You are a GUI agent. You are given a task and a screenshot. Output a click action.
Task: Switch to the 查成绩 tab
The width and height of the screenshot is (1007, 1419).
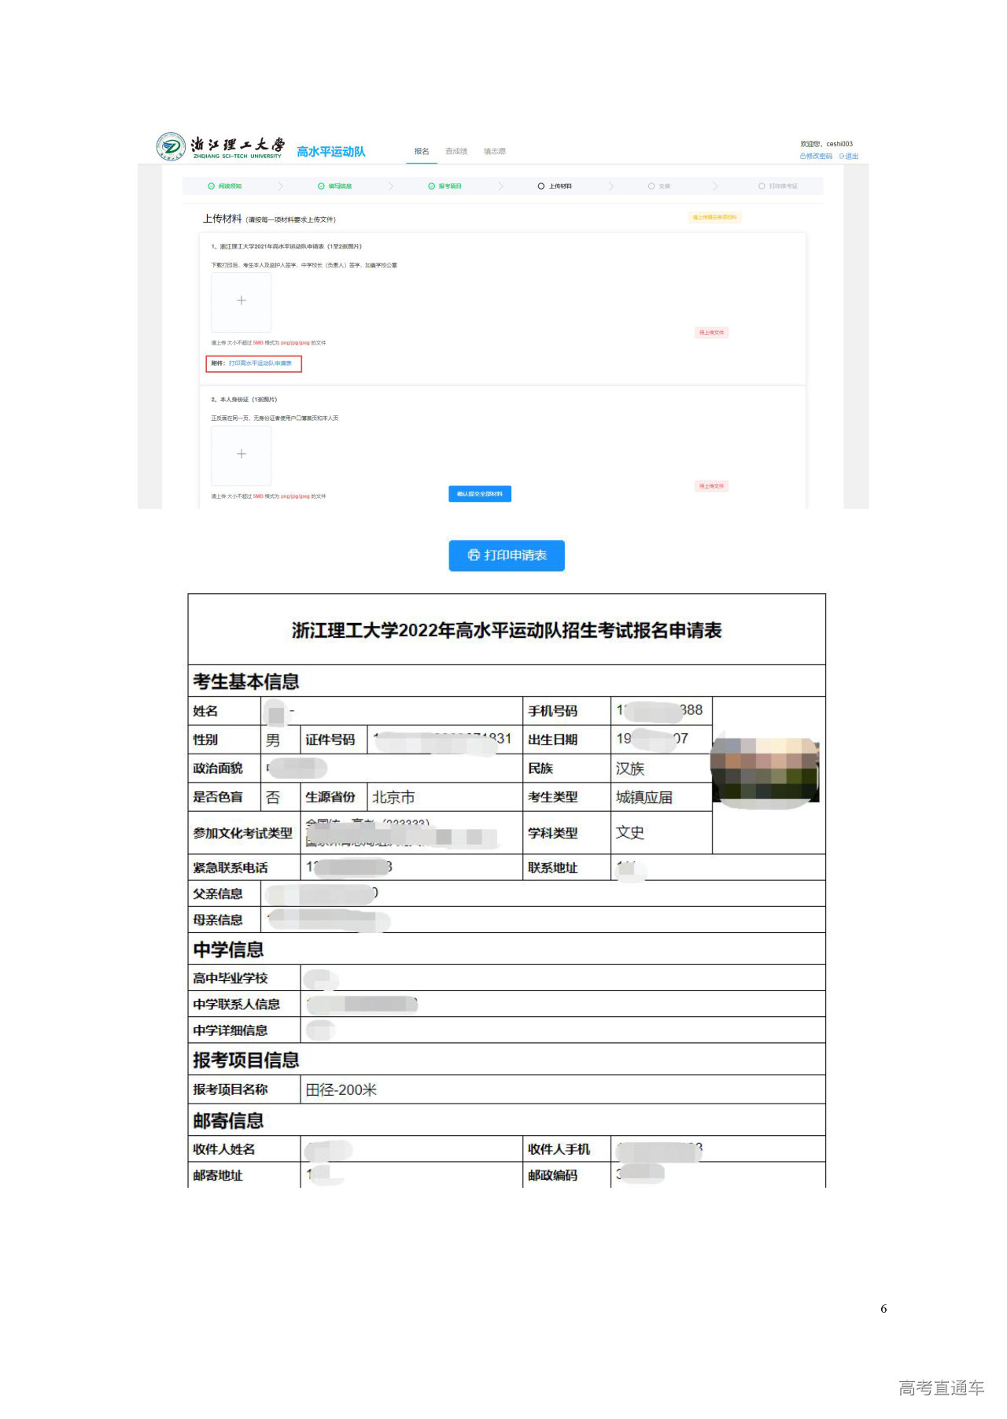click(456, 152)
